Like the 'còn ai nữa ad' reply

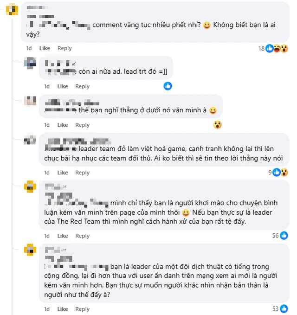[x=63, y=86]
